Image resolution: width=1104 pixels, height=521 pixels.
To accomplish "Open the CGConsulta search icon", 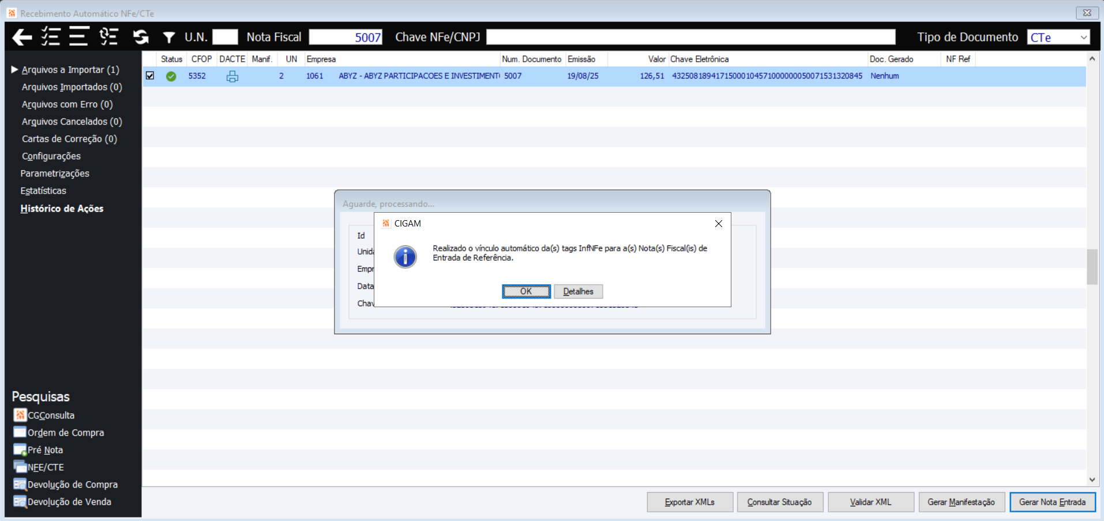I will (20, 415).
